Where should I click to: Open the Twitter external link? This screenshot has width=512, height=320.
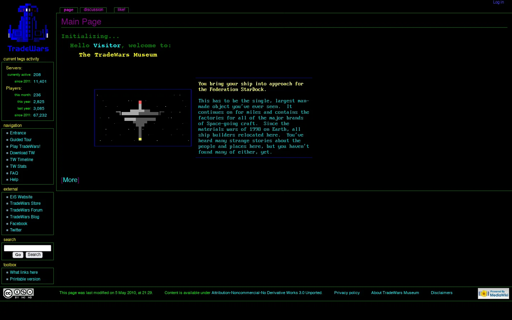(x=16, y=230)
